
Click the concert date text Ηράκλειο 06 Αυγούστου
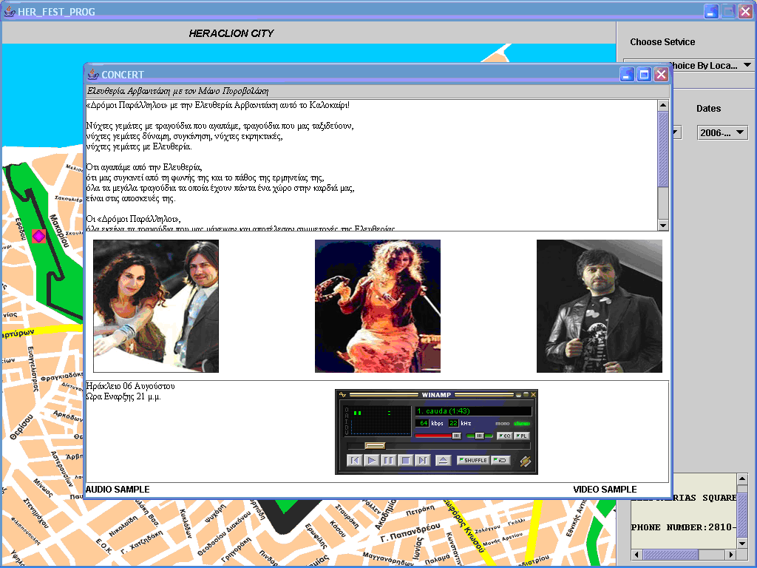pos(130,386)
